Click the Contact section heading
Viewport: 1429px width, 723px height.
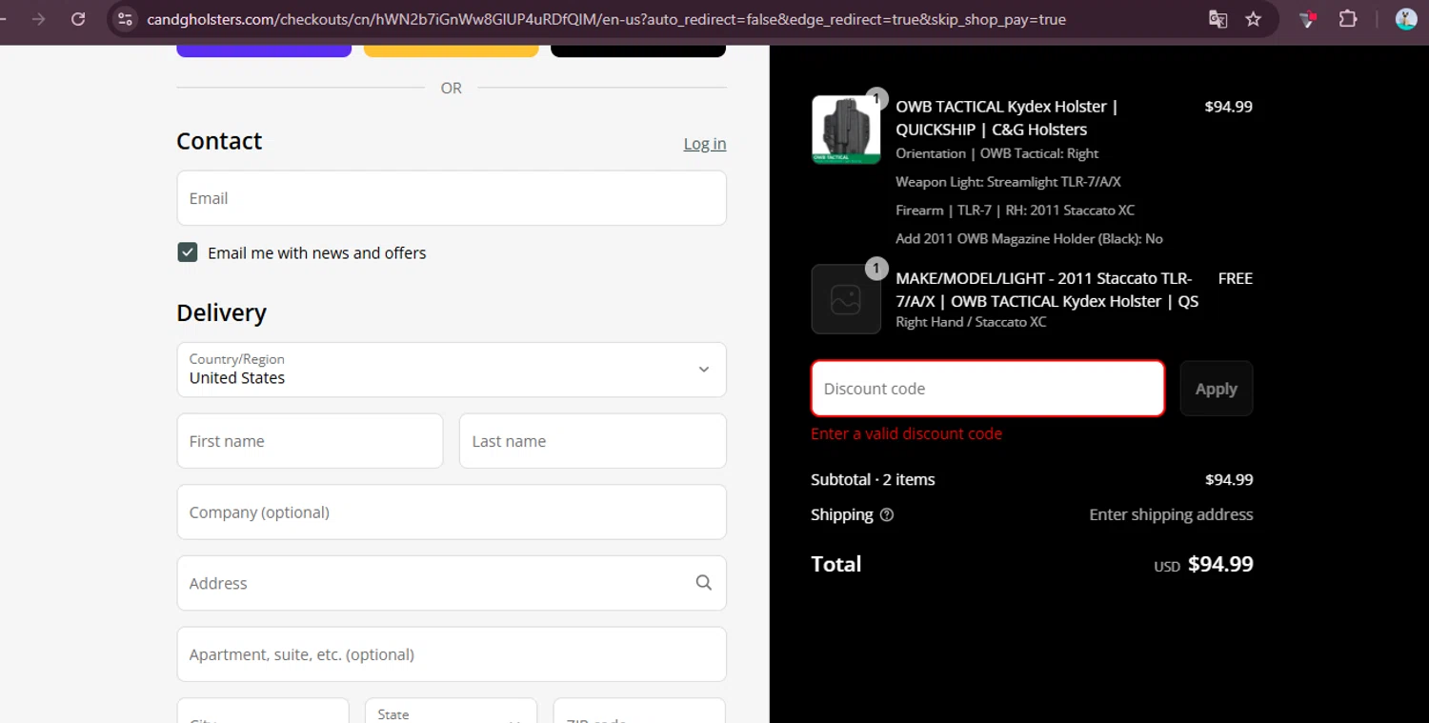(219, 141)
